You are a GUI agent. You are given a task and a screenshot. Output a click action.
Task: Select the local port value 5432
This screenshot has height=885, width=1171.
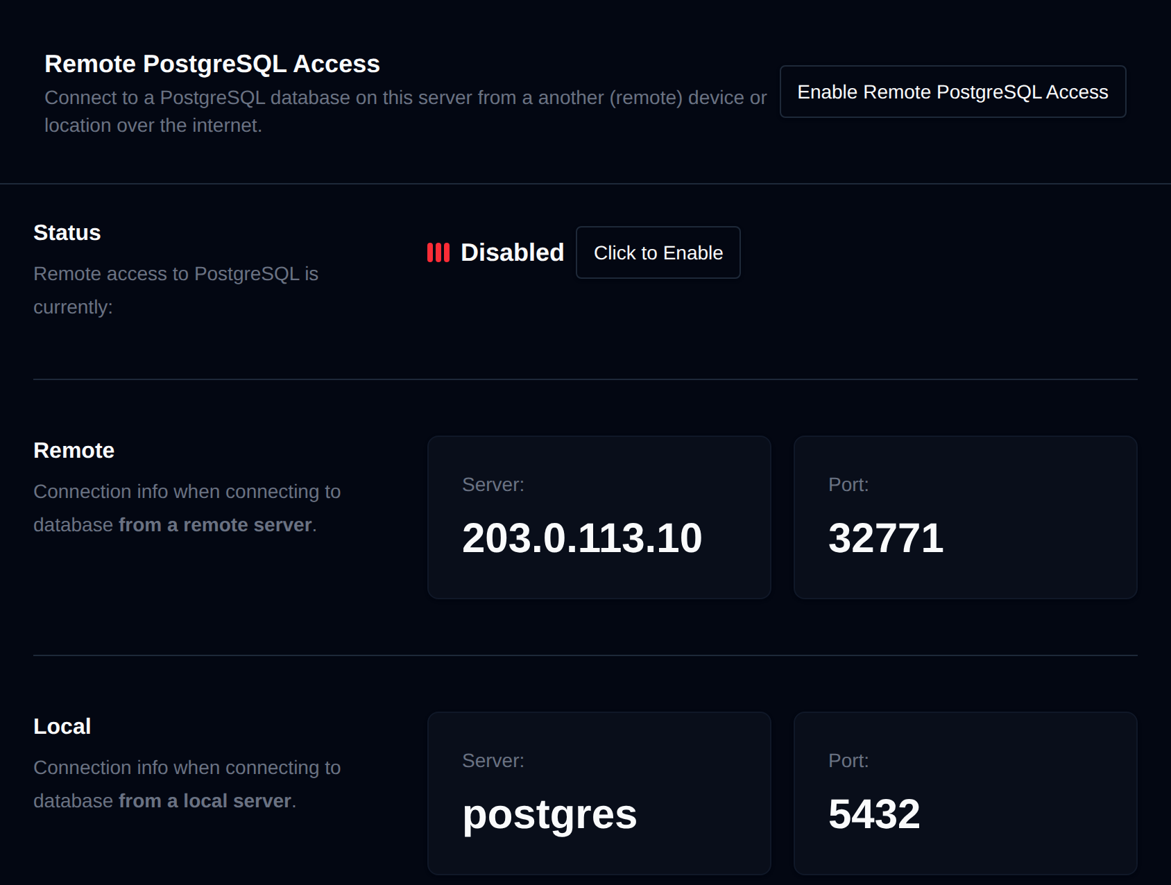point(874,814)
